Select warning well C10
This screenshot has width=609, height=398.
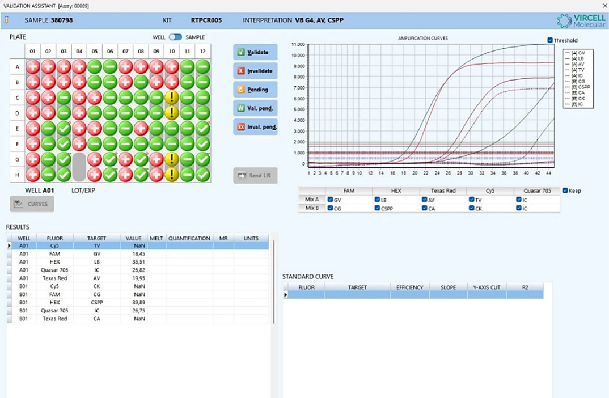tap(172, 98)
